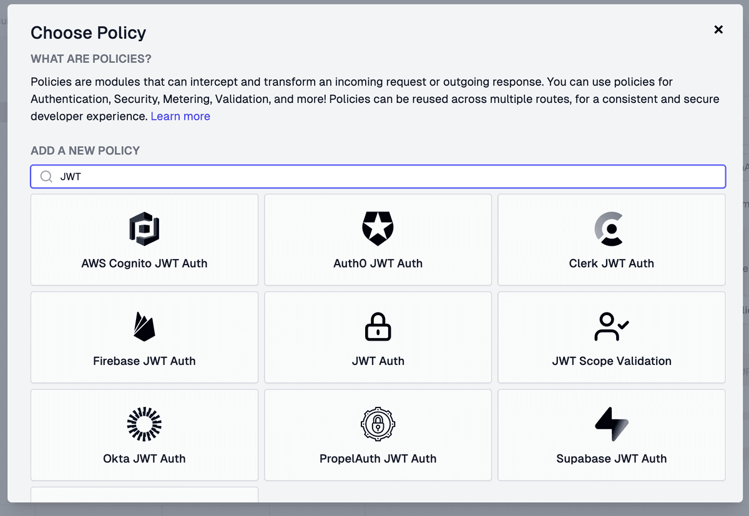This screenshot has width=749, height=516.
Task: Click the Auth0 shield star icon
Action: (x=378, y=228)
